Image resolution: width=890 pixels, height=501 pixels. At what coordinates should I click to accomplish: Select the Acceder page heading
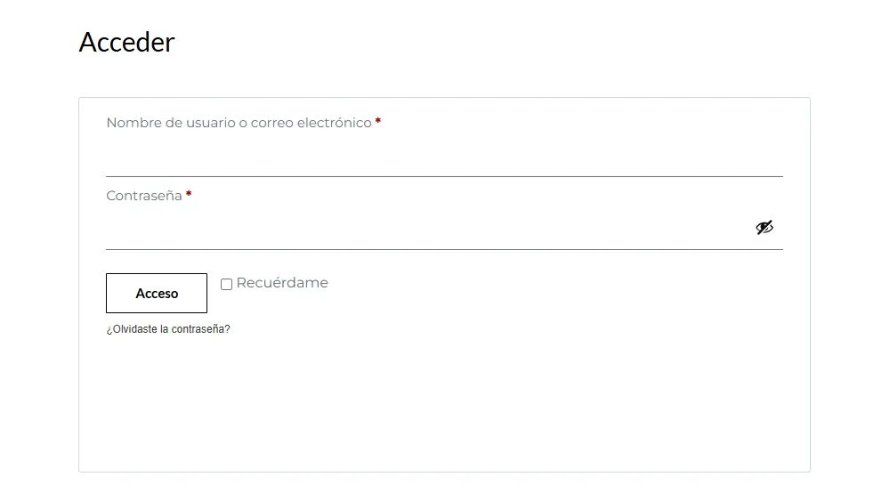tap(126, 42)
